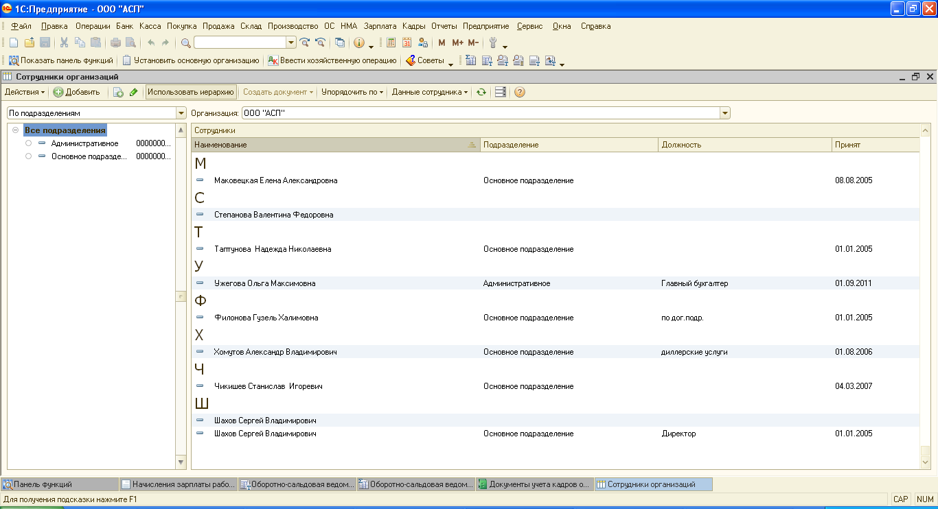Click the Cut scissors icon

point(64,43)
